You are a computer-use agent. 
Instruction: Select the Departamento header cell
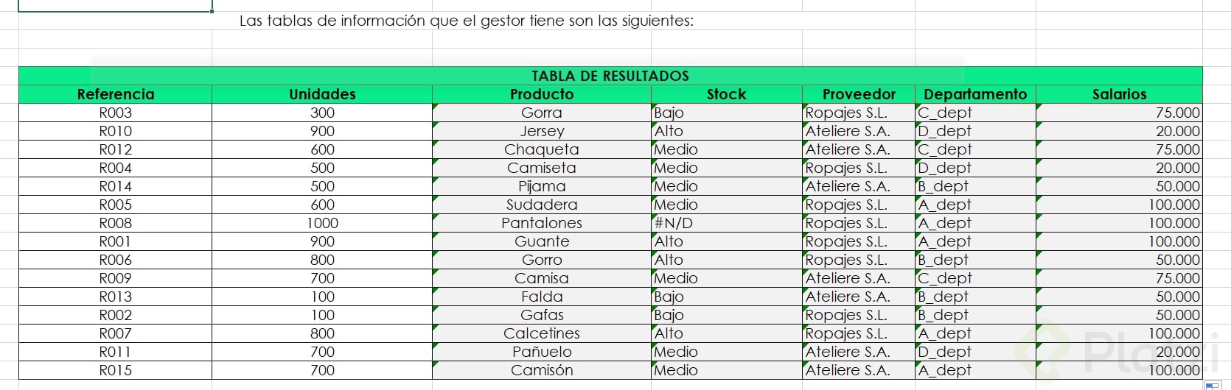[974, 94]
